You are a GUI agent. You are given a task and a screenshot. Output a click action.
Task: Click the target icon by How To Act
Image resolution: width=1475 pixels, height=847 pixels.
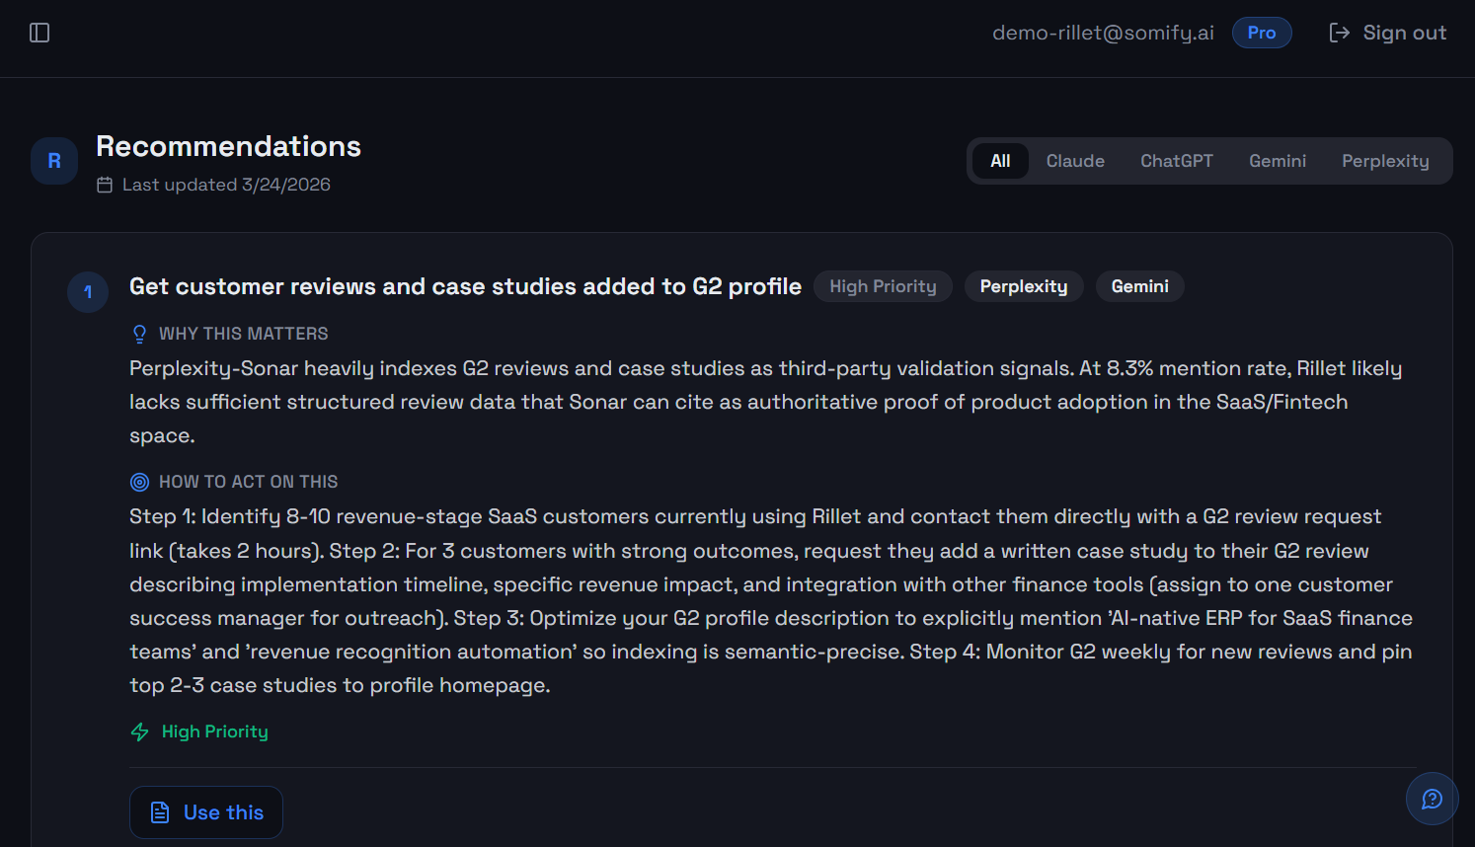pyautogui.click(x=140, y=482)
